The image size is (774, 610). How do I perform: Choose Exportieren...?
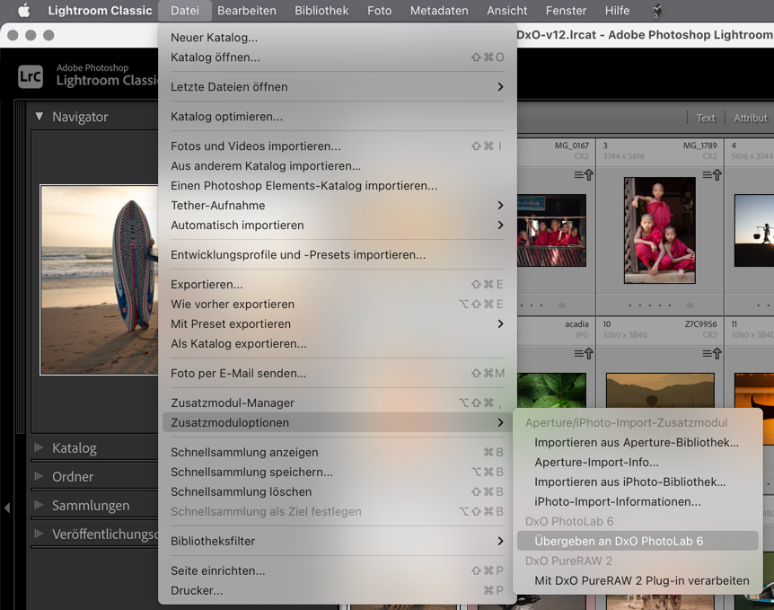coord(337,285)
